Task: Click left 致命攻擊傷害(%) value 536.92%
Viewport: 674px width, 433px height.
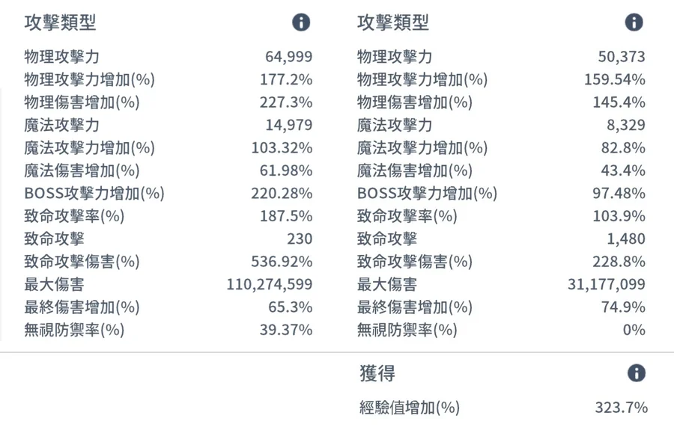Action: pos(282,261)
